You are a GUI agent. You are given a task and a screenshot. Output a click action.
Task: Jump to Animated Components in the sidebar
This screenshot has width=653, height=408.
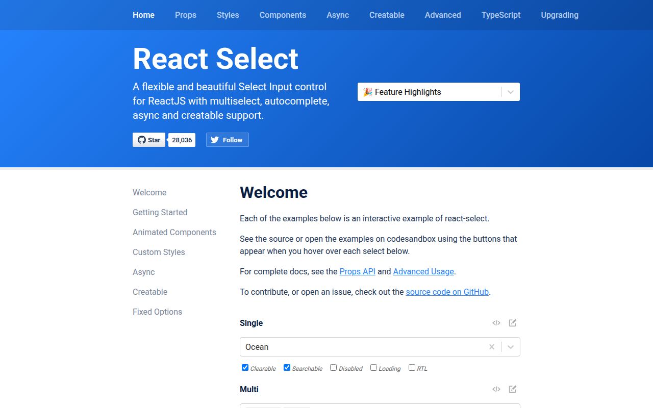(174, 232)
